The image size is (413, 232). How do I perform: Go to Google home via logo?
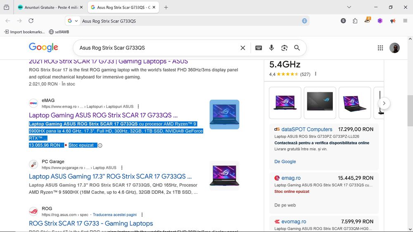(43, 47)
